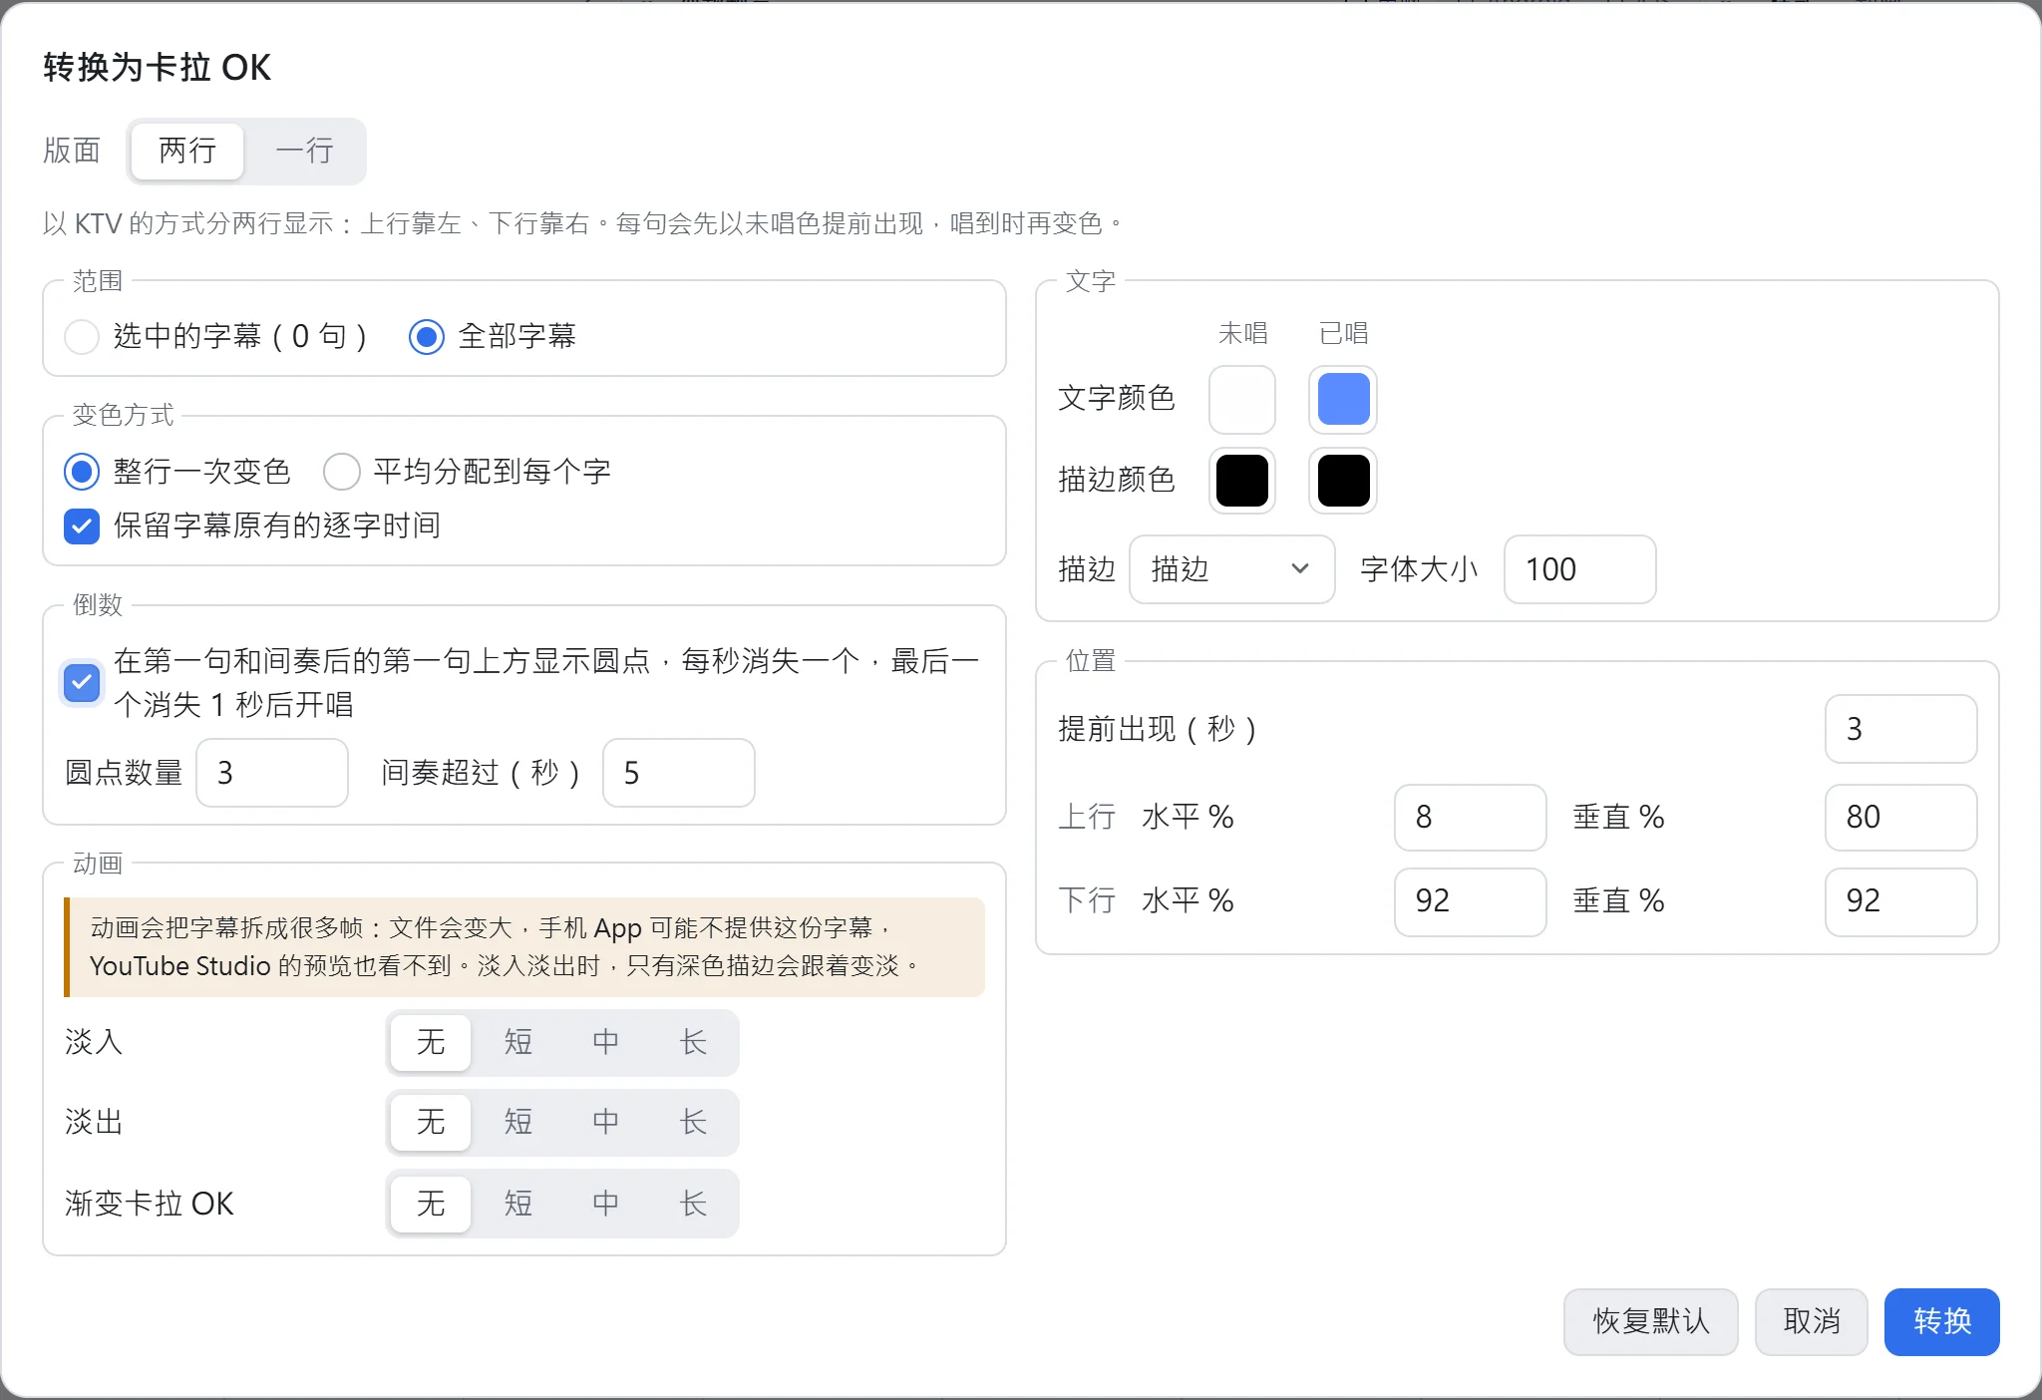Open the sung outline color swatch

tap(1343, 481)
